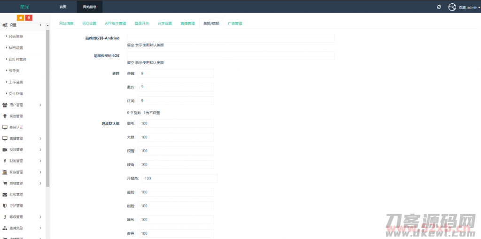Click the 眉毛 value field
This screenshot has width=481, height=239.
point(176,123)
